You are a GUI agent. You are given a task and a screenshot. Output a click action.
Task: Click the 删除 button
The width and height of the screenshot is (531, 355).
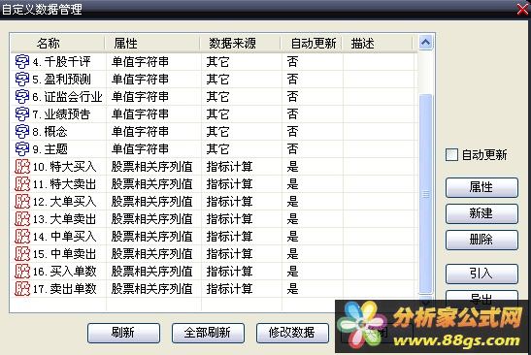481,240
